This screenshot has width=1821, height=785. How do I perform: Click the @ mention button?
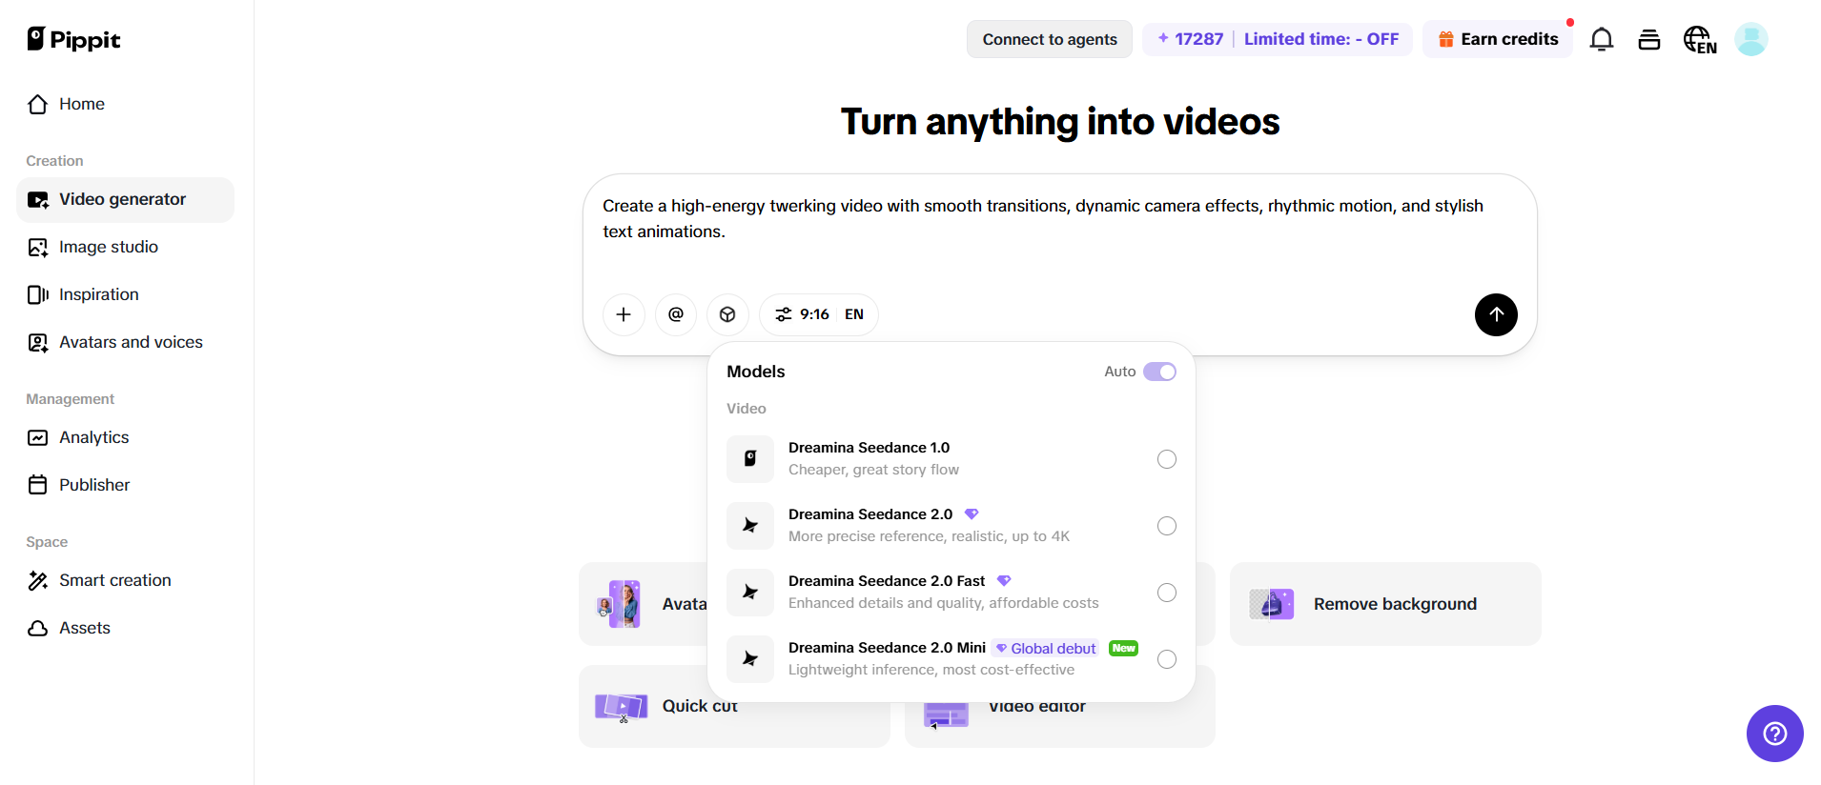[x=676, y=314]
